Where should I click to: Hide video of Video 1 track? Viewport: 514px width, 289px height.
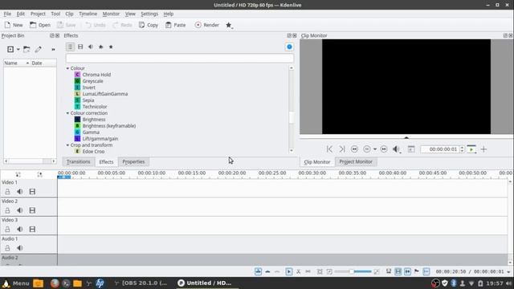tap(32, 192)
